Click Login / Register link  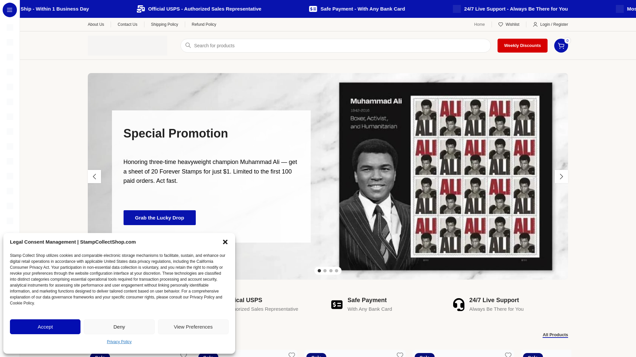[554, 24]
